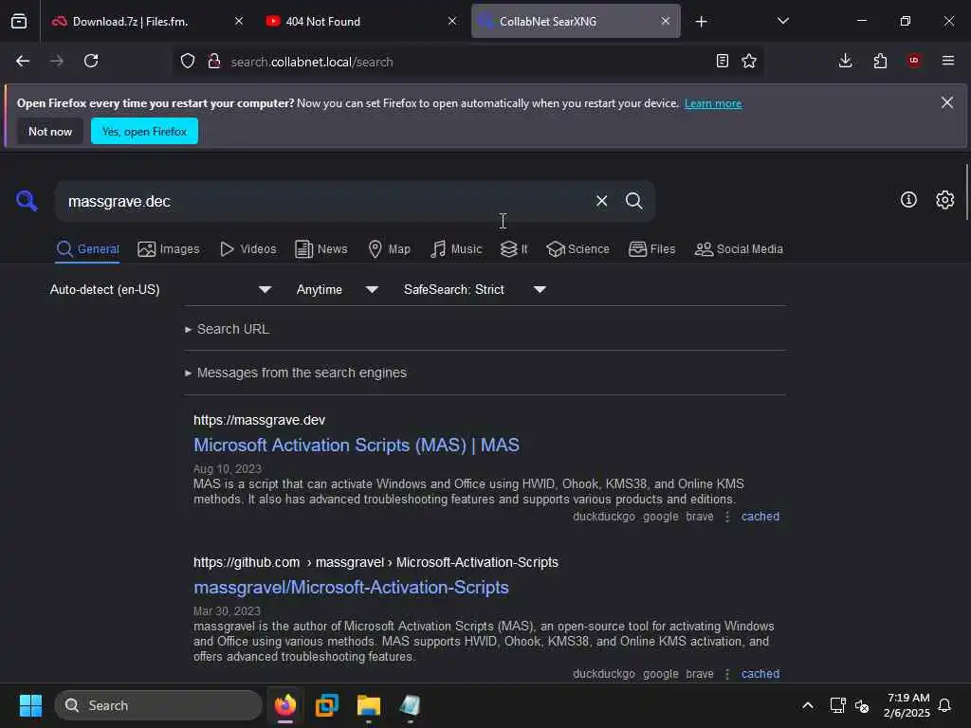Close the CollabNet SearXNG tab
The image size is (971, 728).
tap(665, 21)
